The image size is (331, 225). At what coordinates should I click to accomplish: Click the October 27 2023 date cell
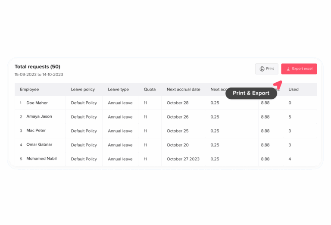pos(183,159)
